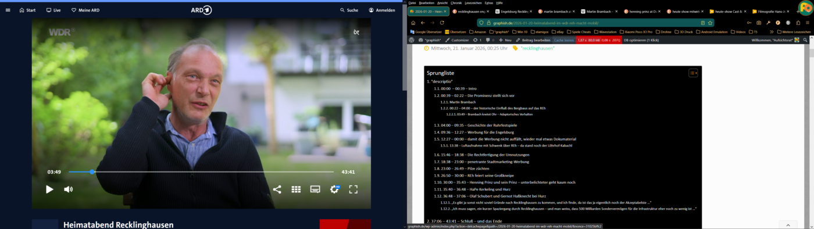Click the graphish.de address bar
Viewport: 814px width, 229px height.
point(596,23)
